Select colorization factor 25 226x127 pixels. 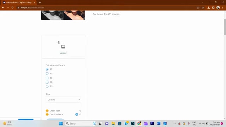[47, 86]
